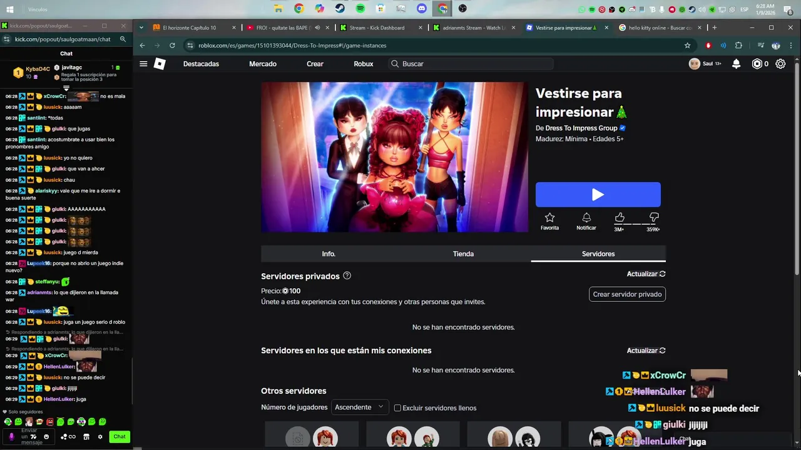
Task: Open the Robux balance icon
Action: [x=757, y=64]
